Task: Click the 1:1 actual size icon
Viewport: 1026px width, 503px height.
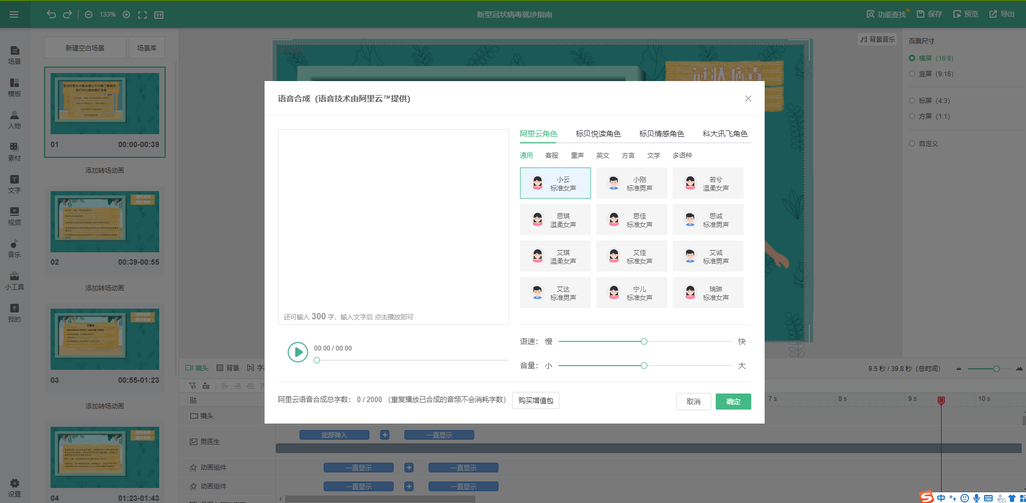Action: point(159,14)
